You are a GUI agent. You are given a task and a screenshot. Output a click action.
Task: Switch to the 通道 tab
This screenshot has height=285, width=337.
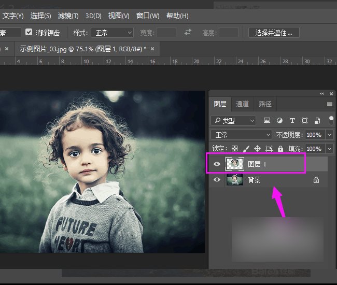coord(242,104)
